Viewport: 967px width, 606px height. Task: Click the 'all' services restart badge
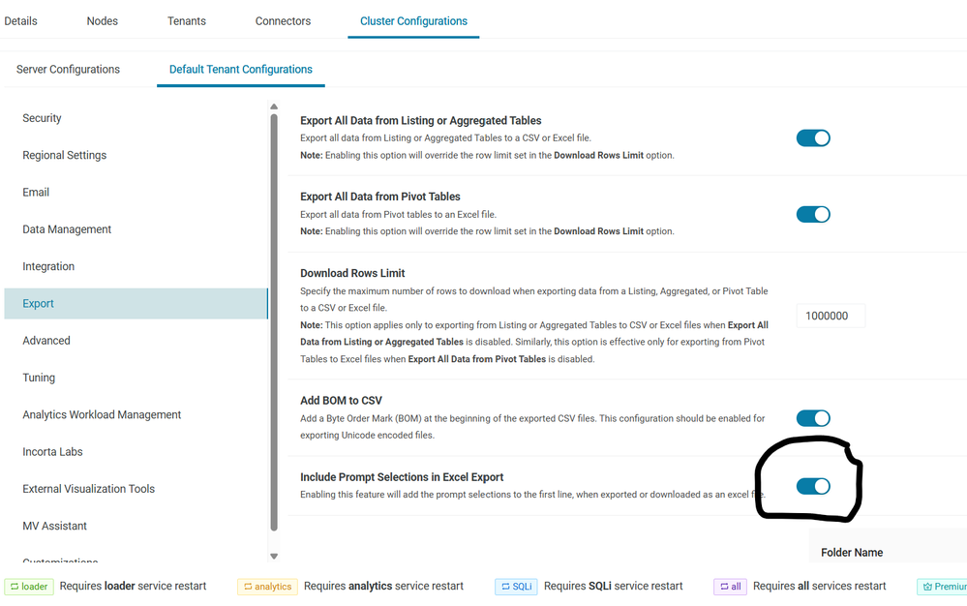click(730, 587)
